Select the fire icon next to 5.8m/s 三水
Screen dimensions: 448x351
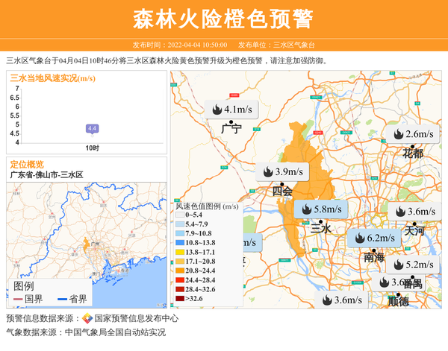[305, 209]
